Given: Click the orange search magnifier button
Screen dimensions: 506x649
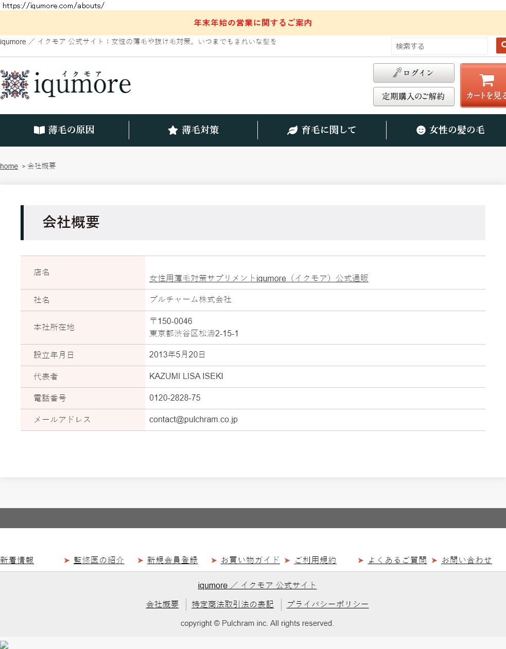Looking at the screenshot, I should coord(502,46).
